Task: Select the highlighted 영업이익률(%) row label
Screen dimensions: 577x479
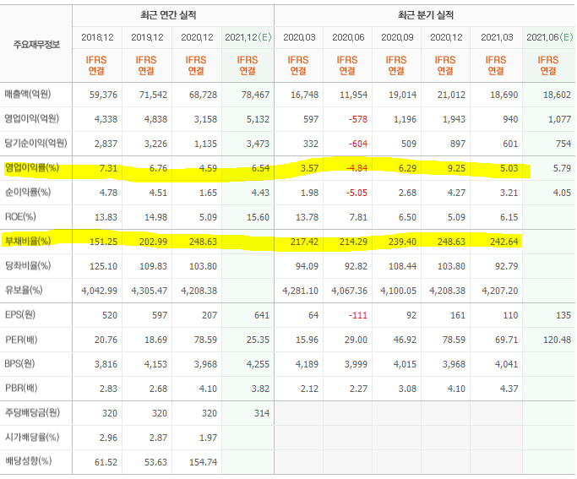Action: (x=31, y=168)
